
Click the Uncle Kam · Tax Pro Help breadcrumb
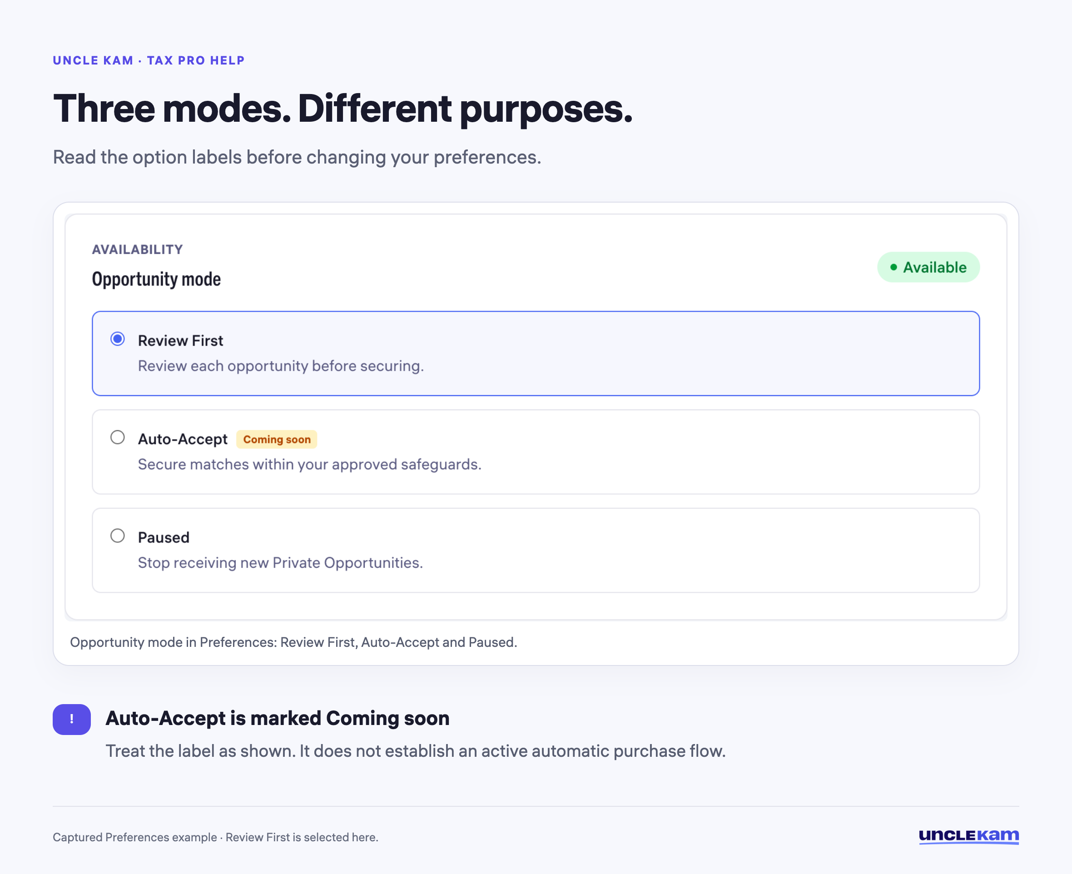[149, 60]
